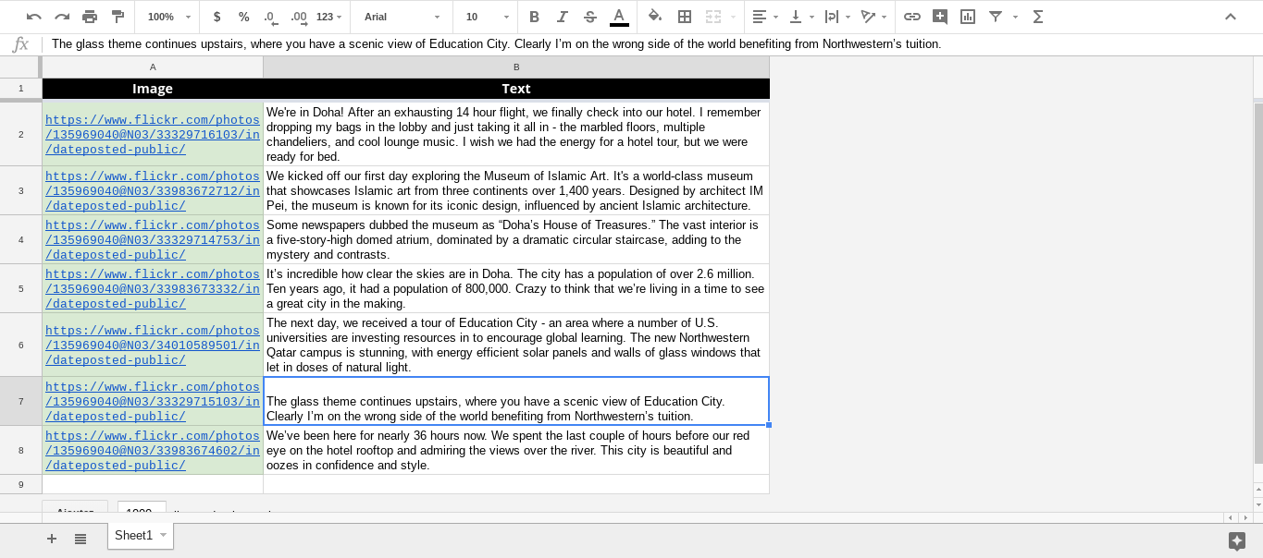This screenshot has width=1263, height=558.
Task: Open the zoom 100% dropdown
Action: tap(168, 17)
